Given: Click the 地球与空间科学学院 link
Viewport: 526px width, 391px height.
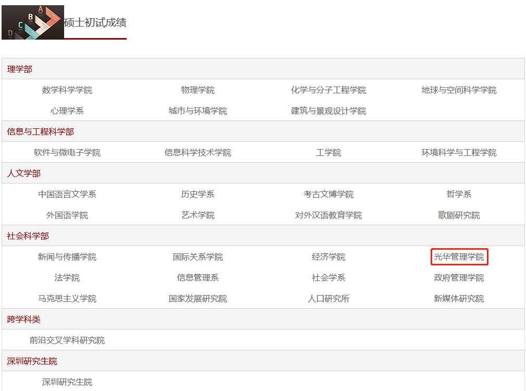Looking at the screenshot, I should 459,90.
